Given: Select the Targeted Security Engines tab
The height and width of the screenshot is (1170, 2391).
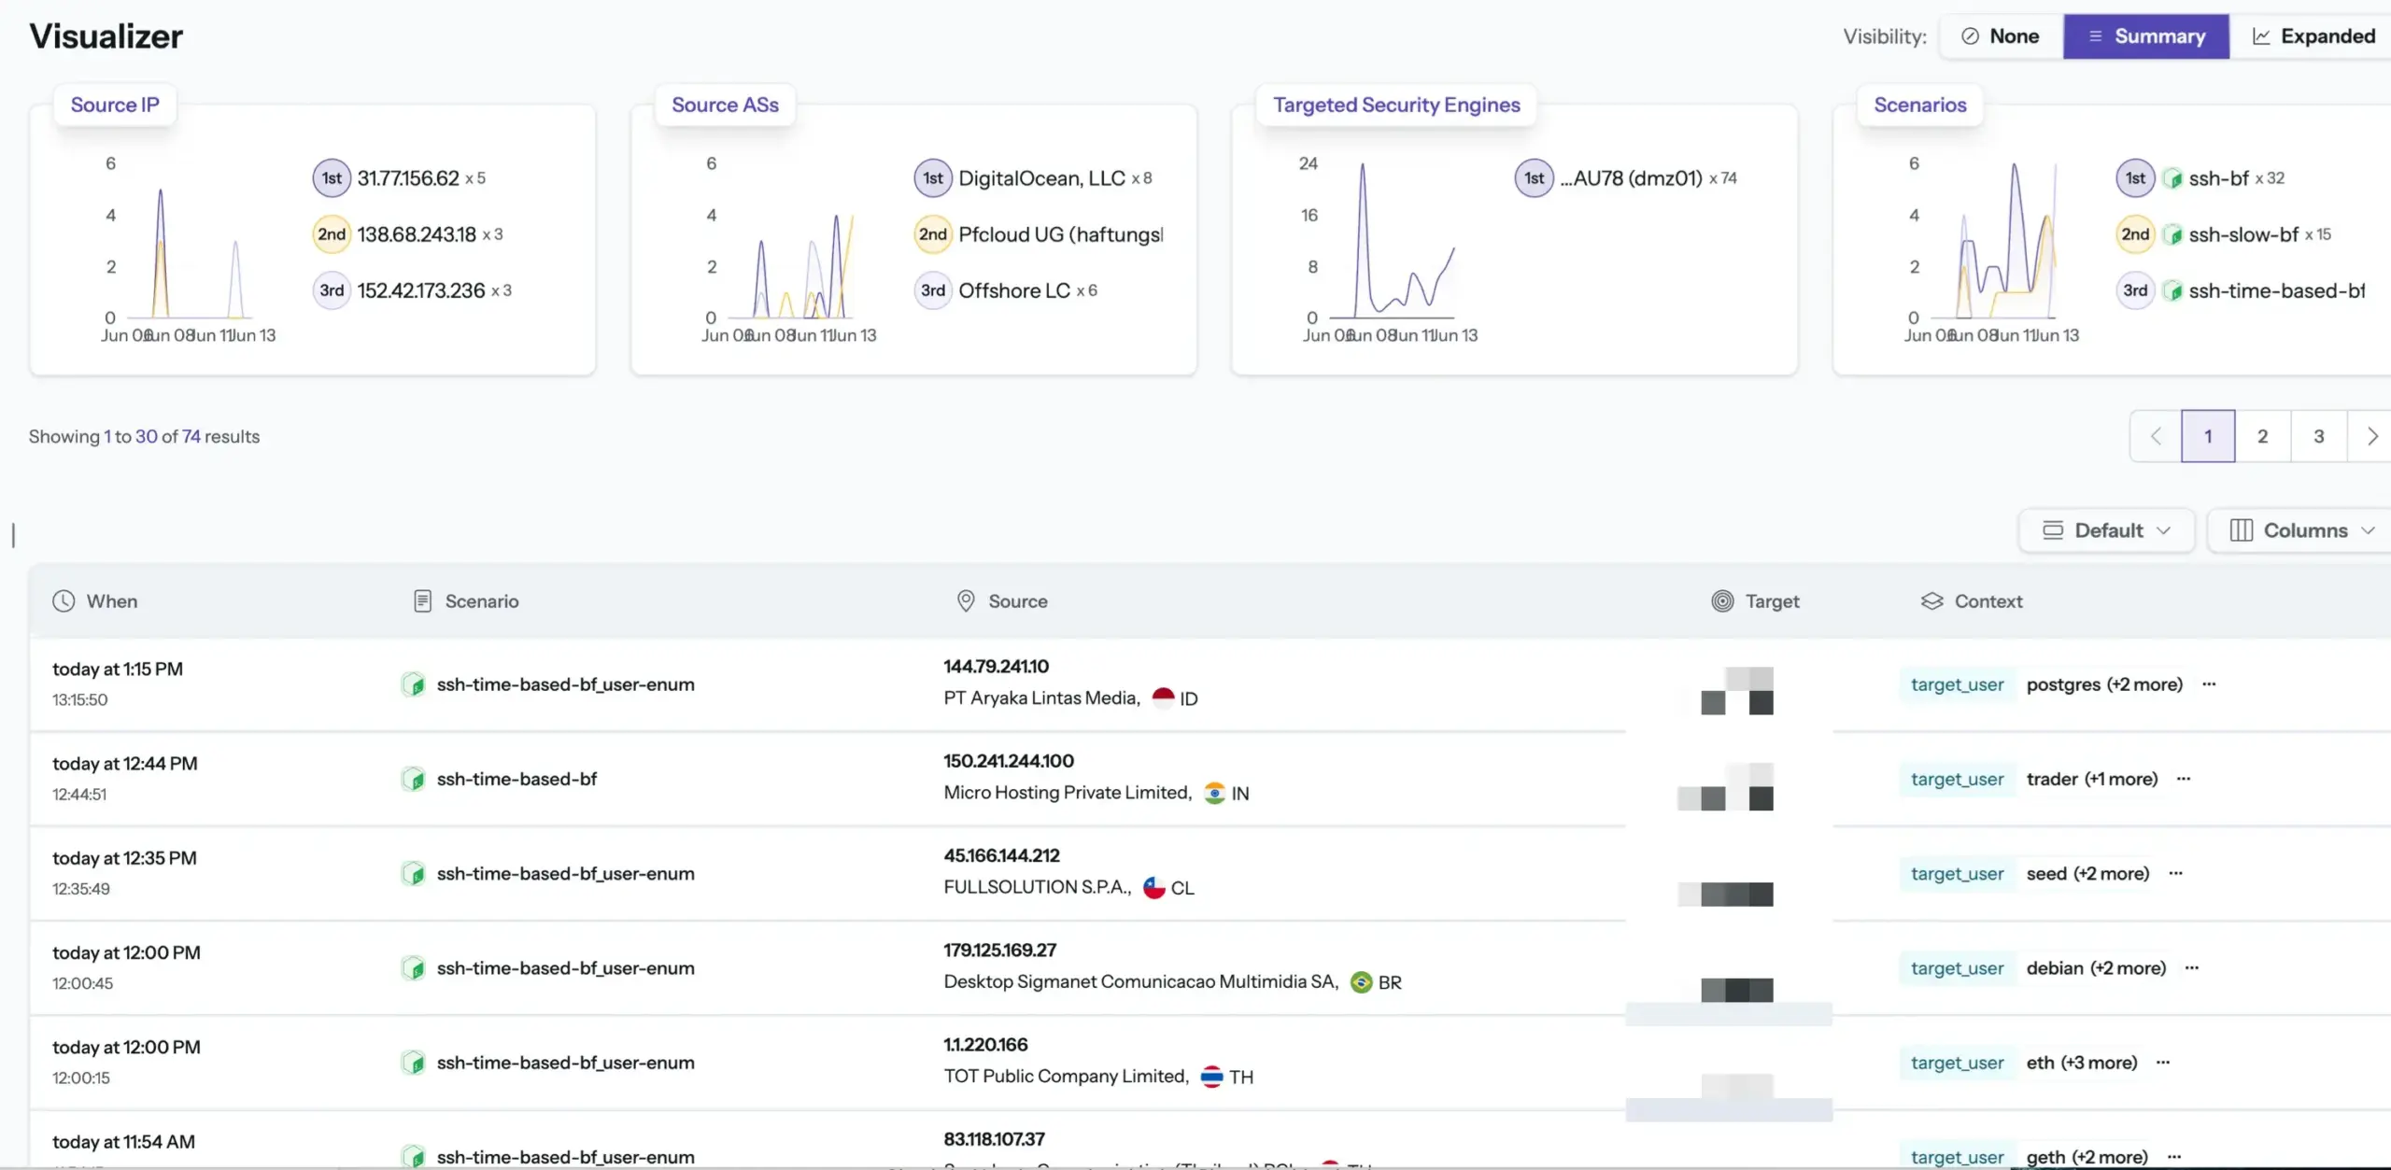Looking at the screenshot, I should point(1396,105).
